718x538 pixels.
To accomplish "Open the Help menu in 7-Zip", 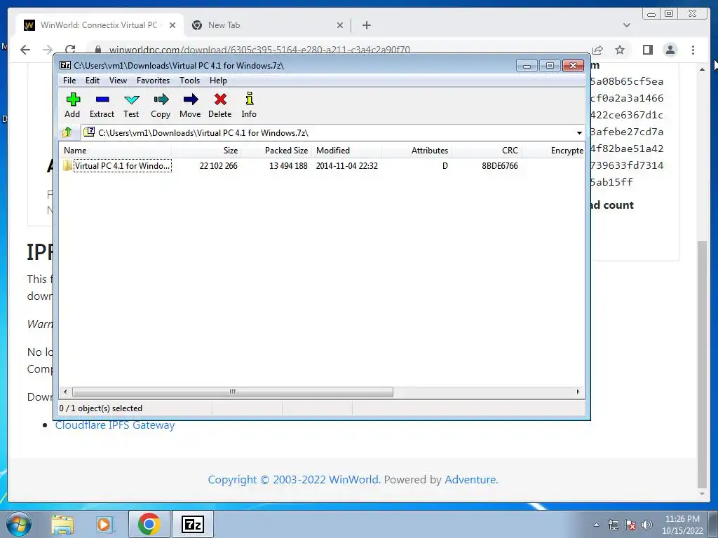I will (219, 81).
